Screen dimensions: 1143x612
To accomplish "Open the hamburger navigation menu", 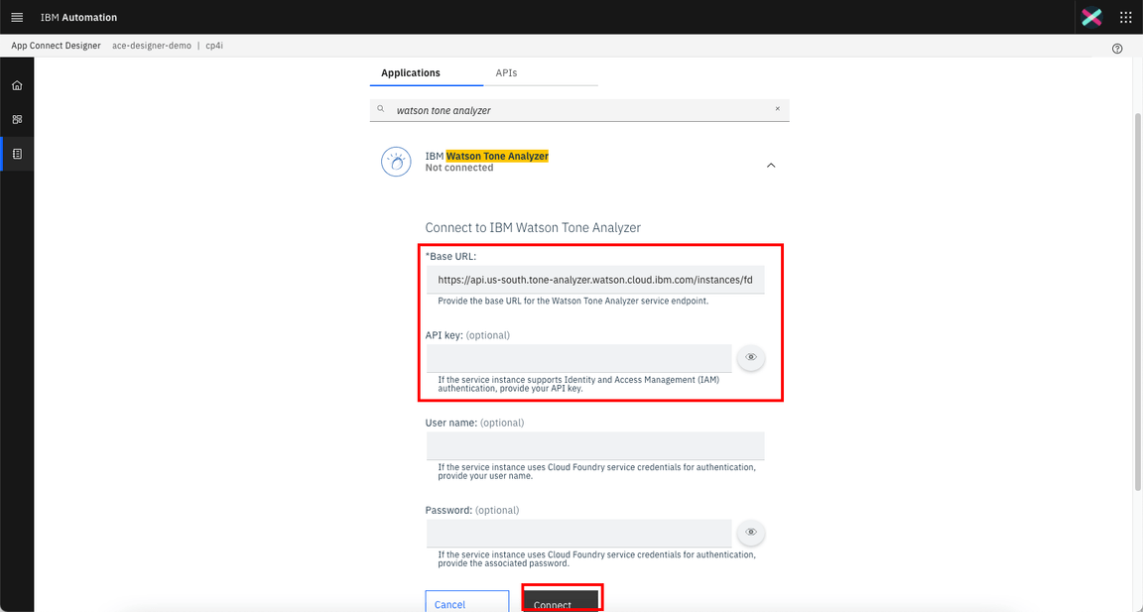I will [x=17, y=17].
